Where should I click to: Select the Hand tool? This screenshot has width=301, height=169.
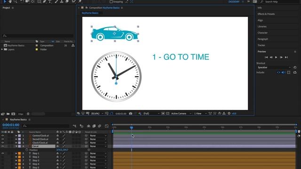[x=10, y=1]
